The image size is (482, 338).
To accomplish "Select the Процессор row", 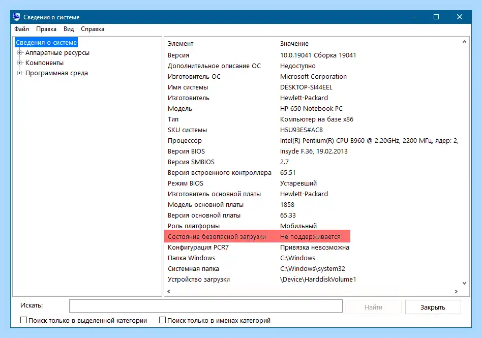I will pyautogui.click(x=312, y=141).
